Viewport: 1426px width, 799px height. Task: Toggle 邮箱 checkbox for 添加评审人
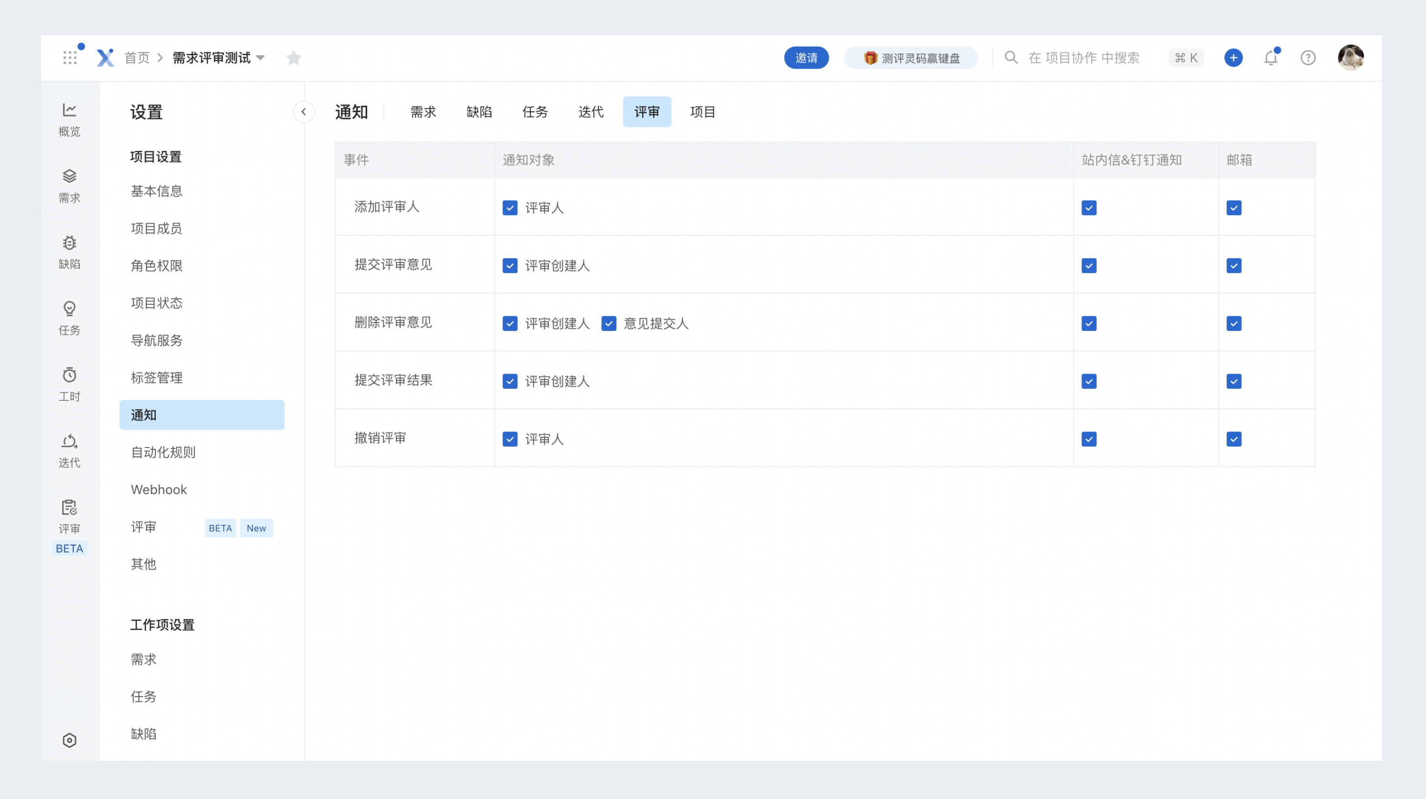(x=1234, y=208)
